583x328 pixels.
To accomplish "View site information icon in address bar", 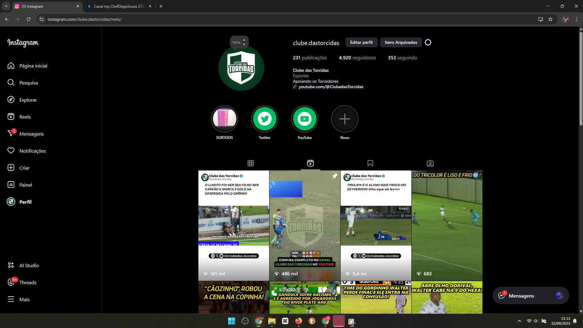I will tap(42, 19).
